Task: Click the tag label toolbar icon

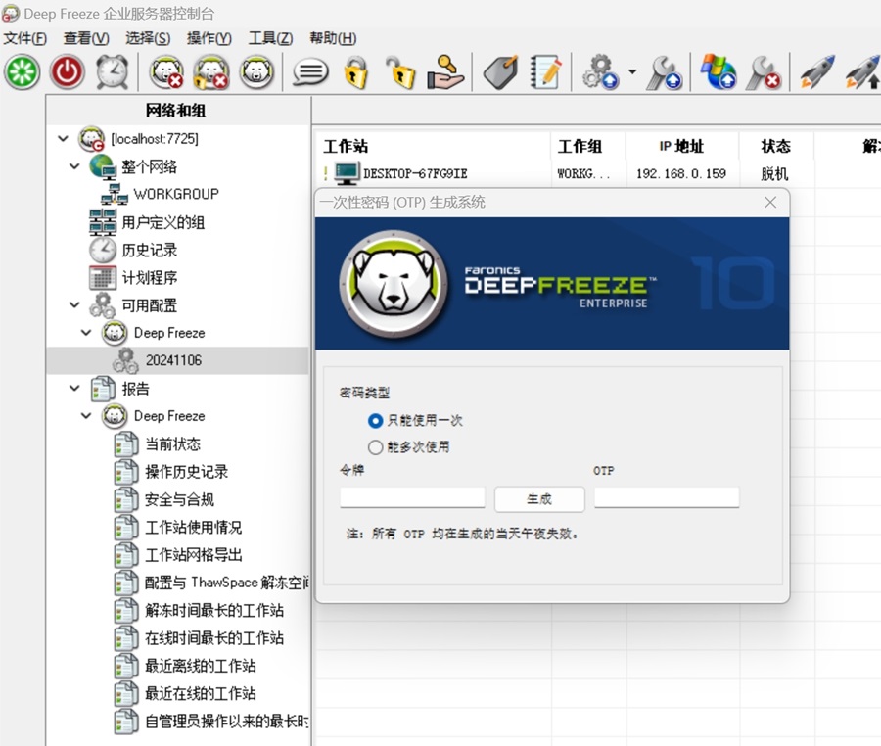Action: click(500, 72)
